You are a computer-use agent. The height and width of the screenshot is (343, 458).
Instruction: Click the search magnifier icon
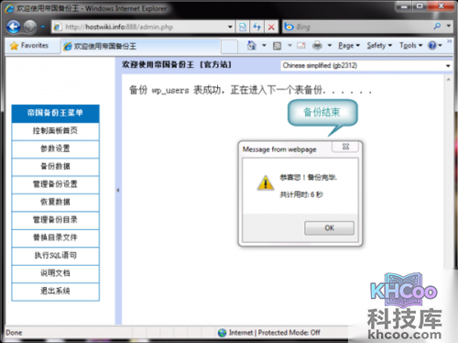(x=437, y=27)
